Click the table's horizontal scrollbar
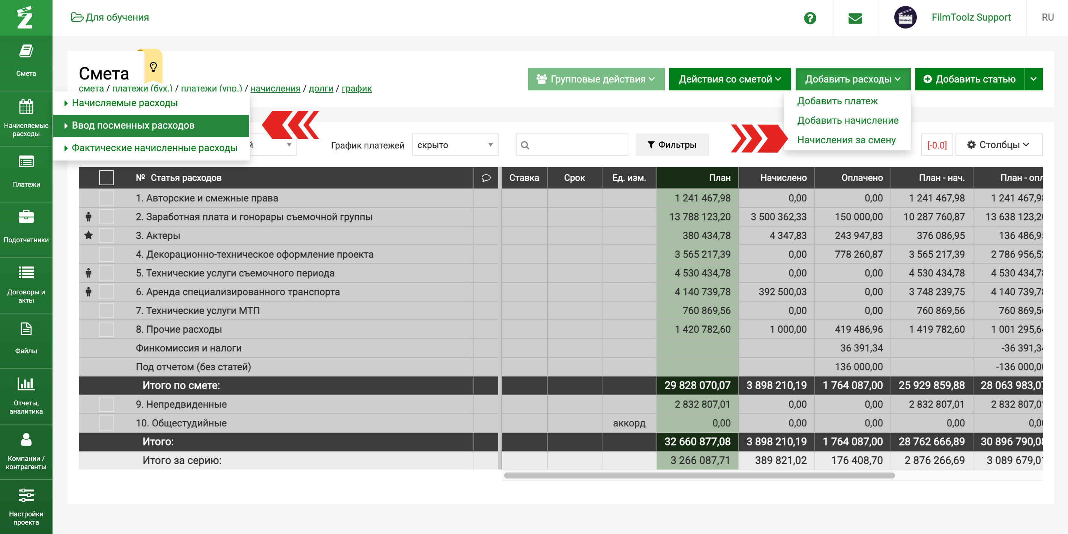 tap(698, 475)
